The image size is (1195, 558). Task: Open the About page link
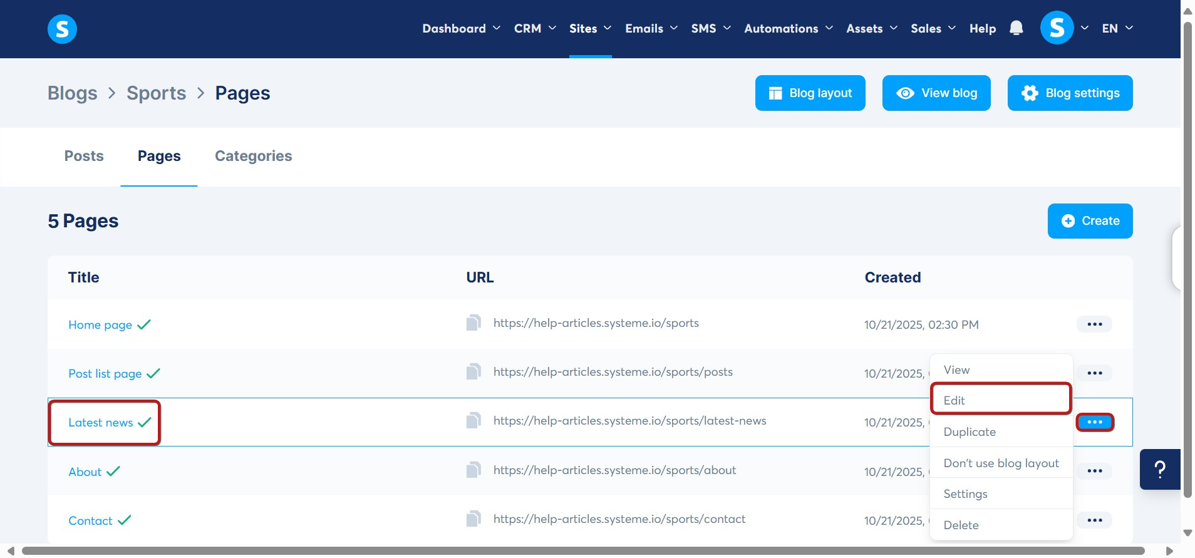tap(85, 472)
